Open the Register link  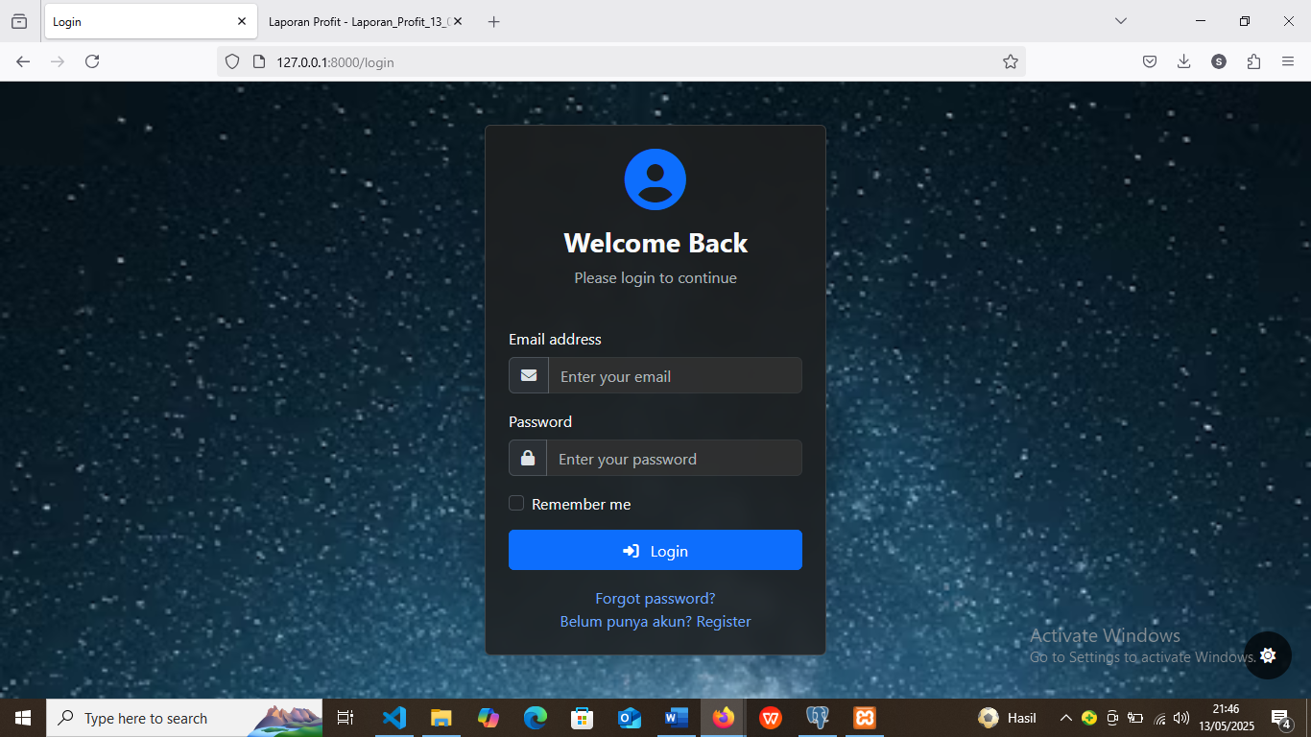(724, 621)
